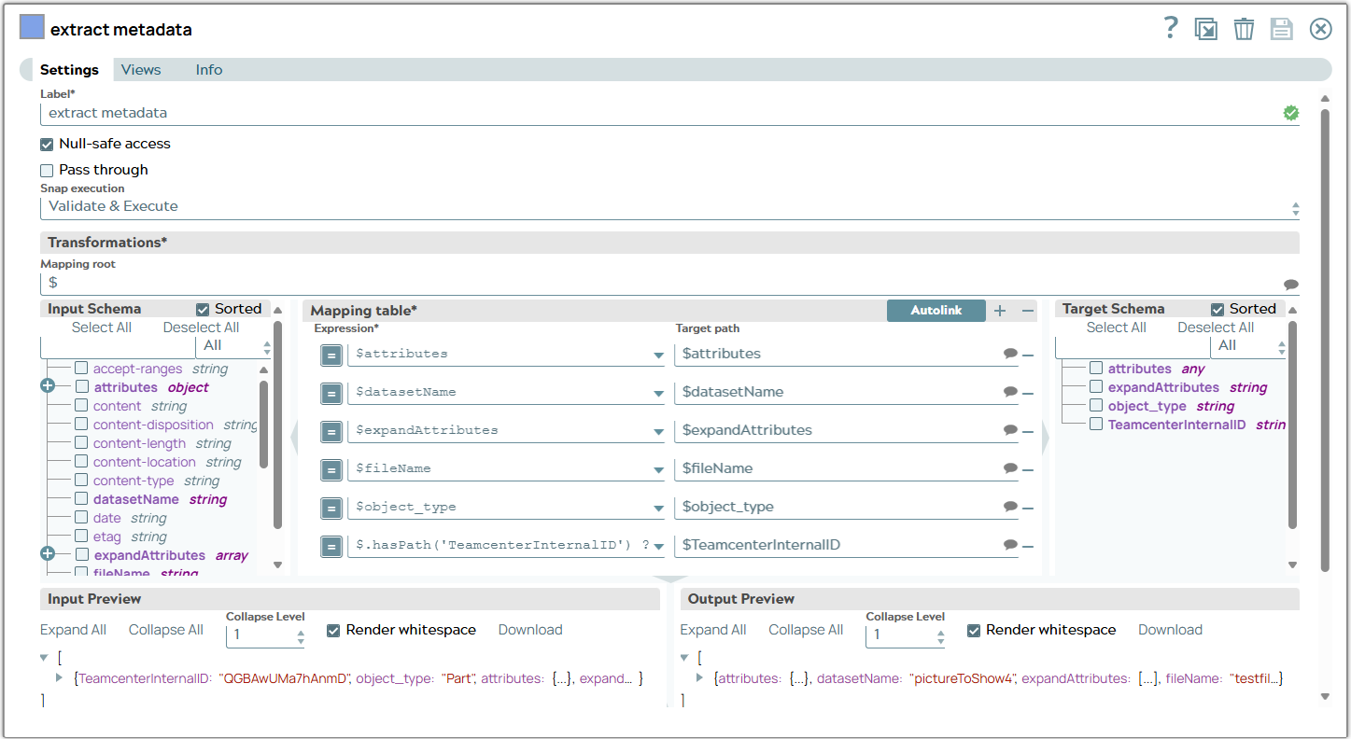Open the help question mark icon
Screen dimensions: 1351x739
click(1171, 28)
